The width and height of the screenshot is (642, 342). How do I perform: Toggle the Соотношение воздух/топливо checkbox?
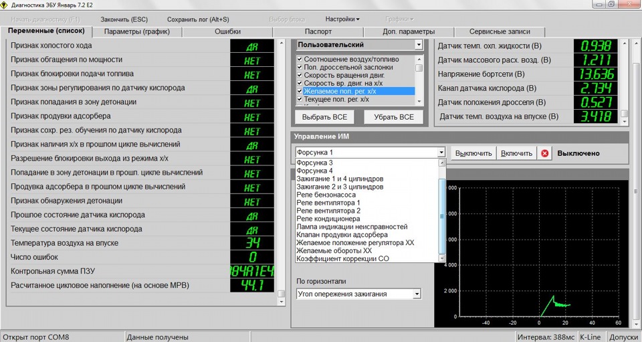[x=300, y=60]
